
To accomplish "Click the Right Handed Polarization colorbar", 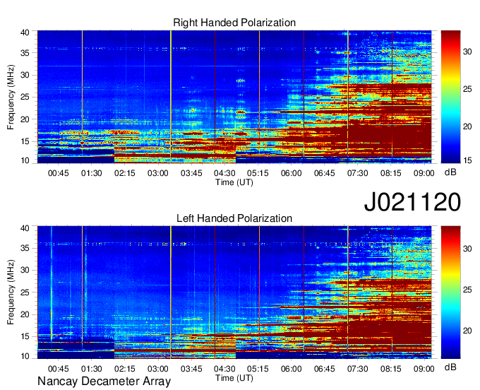I will point(450,97).
